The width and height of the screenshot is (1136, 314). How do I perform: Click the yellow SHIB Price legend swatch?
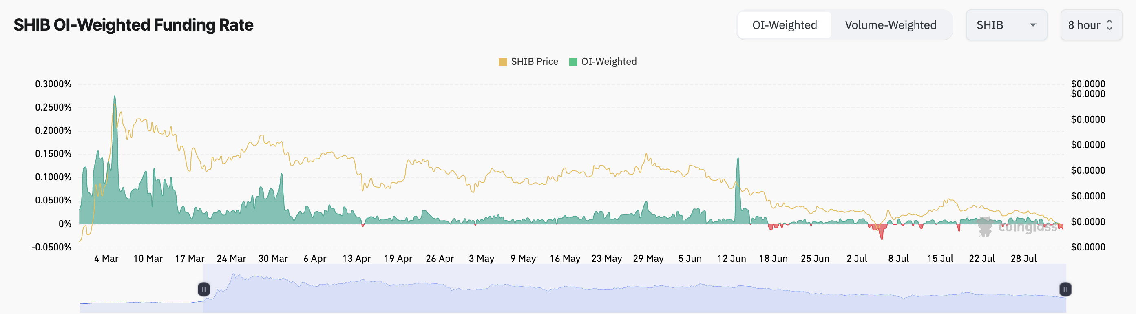tap(503, 62)
